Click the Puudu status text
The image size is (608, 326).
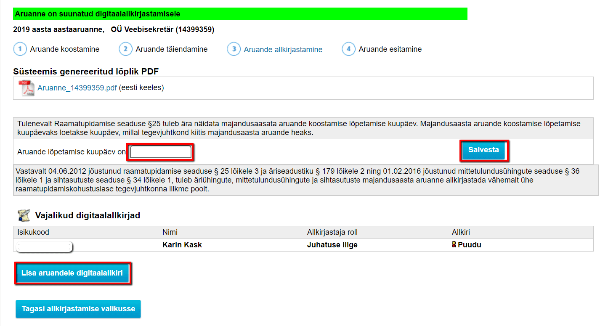click(x=470, y=245)
